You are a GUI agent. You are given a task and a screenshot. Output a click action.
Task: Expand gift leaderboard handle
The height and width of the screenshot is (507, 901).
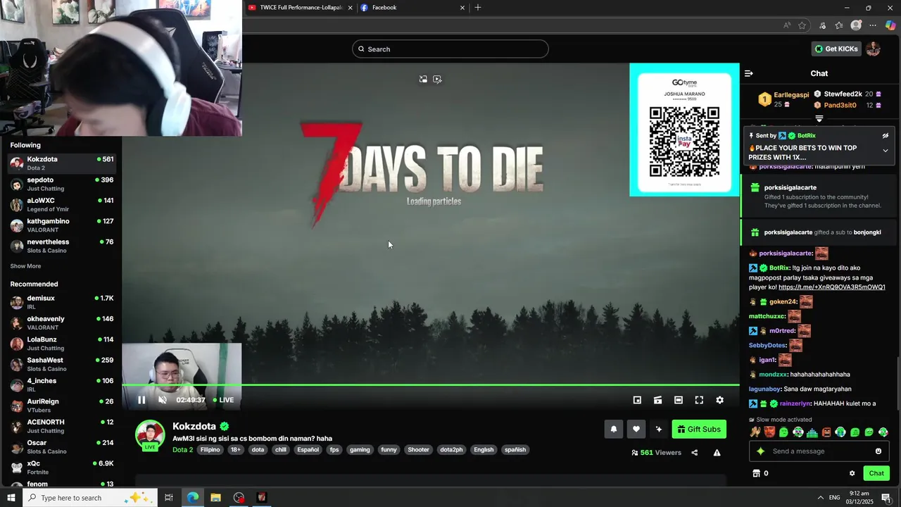click(819, 119)
